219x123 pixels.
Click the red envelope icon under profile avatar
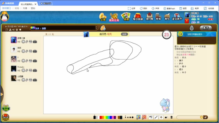[x=187, y=21]
